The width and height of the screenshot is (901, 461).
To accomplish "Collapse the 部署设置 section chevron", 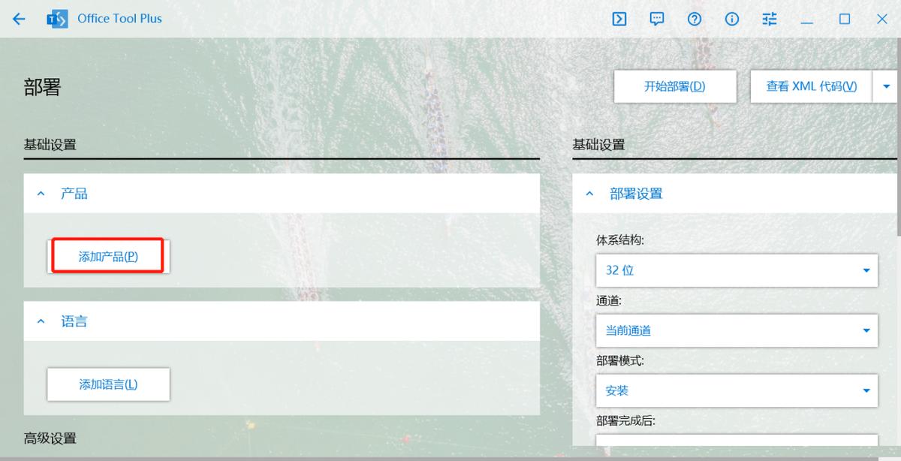I will [x=590, y=193].
